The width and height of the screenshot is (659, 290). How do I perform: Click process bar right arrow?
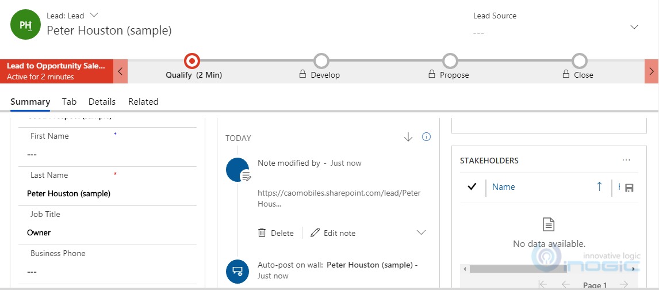pyautogui.click(x=652, y=71)
